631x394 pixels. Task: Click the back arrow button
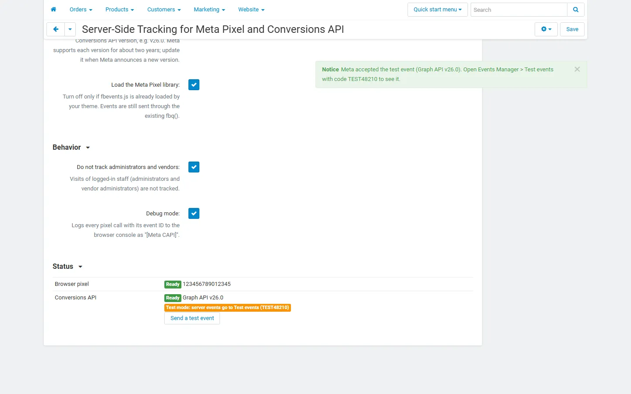pyautogui.click(x=56, y=29)
